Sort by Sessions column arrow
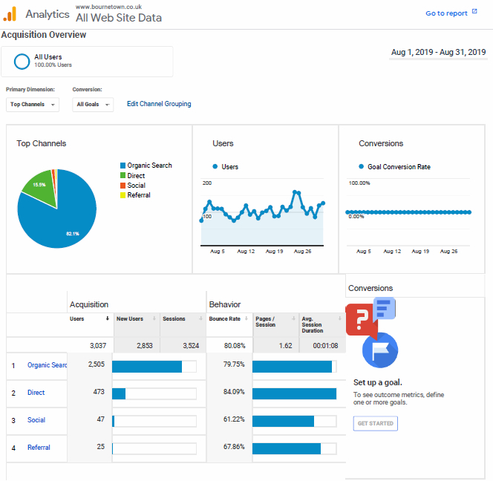493x481 pixels. point(200,318)
